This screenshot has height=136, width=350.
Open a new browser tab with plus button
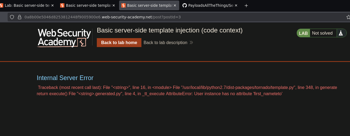(x=246, y=6)
